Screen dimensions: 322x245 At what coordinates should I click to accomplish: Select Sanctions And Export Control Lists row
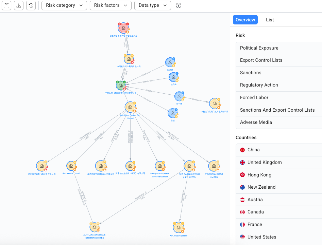[279, 110]
